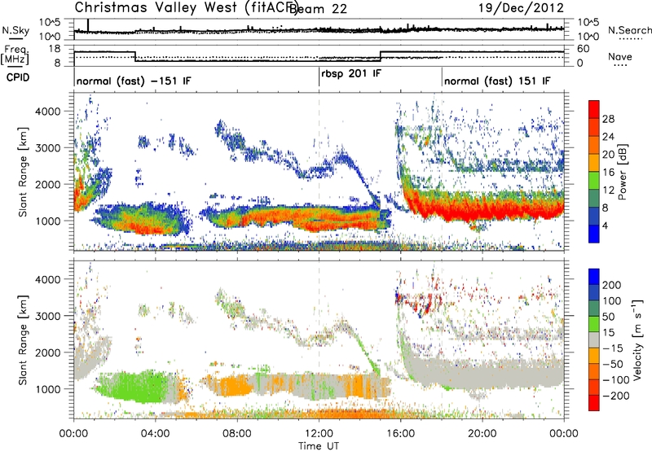Click the date "19/Dec/2012"
Image resolution: width=652 pixels, height=451 pixels.
[x=521, y=8]
